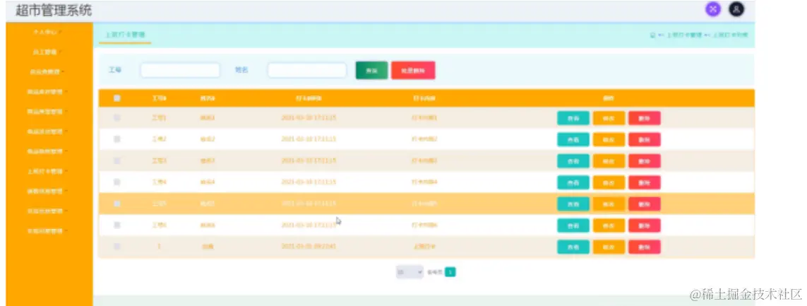Viewport: 807px width, 306px height.
Task: Click 修改 for the last row 上班打卡
Action: click(x=609, y=247)
